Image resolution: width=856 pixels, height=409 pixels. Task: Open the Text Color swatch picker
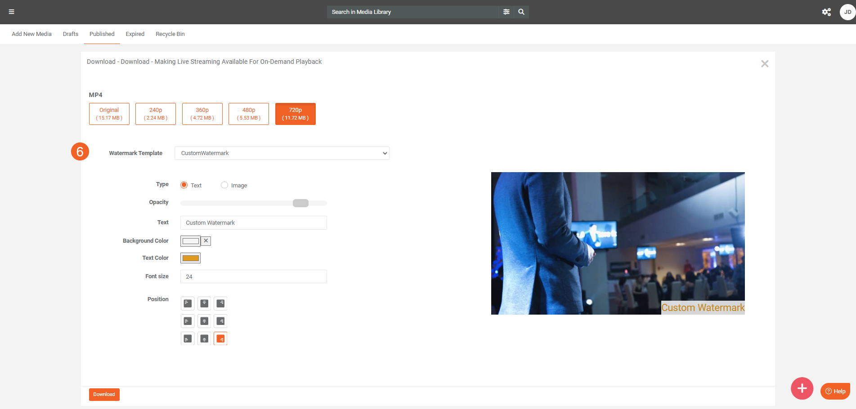(191, 258)
